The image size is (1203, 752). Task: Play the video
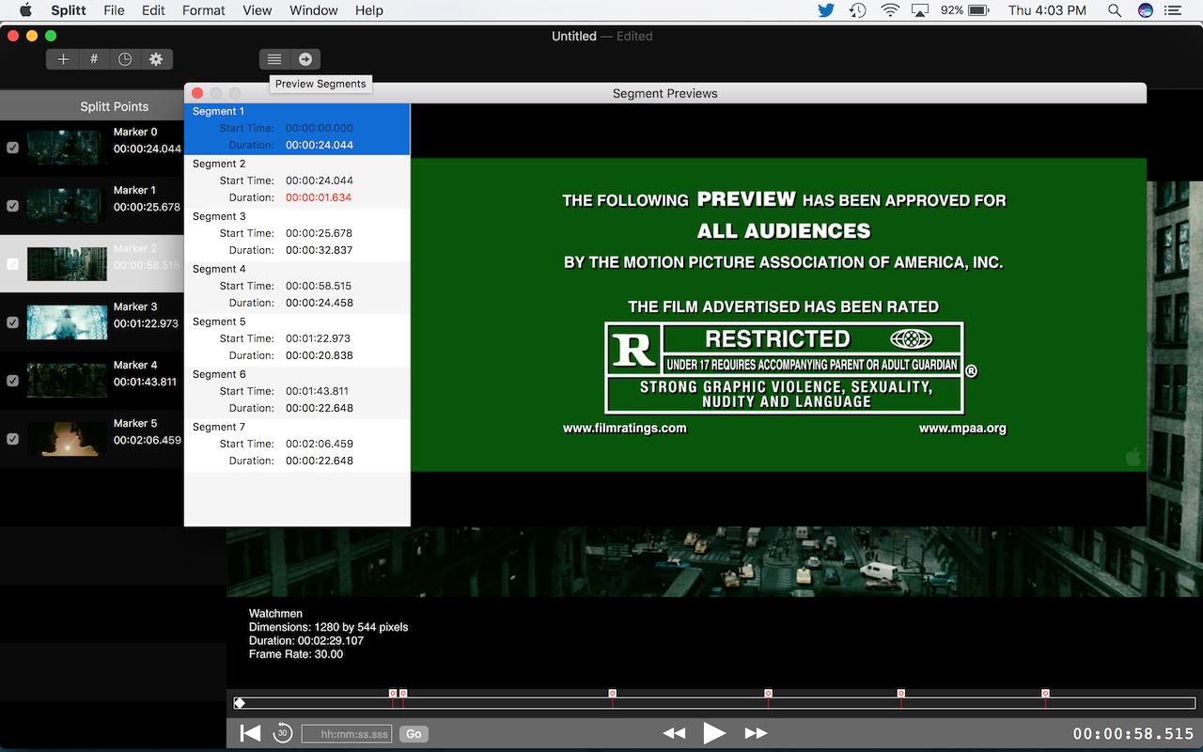pos(714,733)
